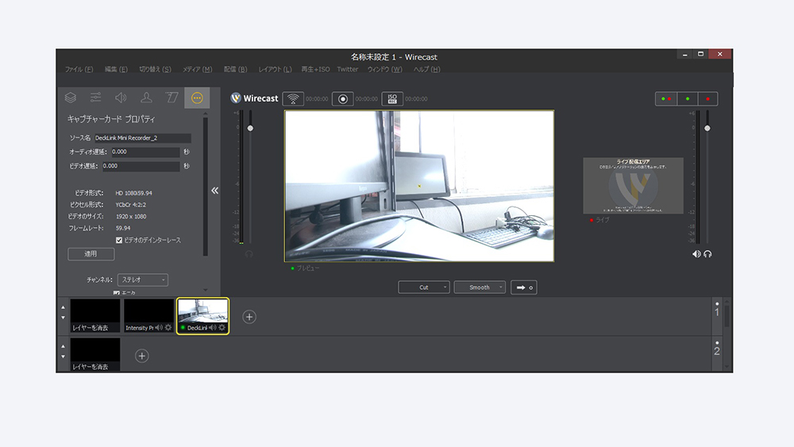The height and width of the screenshot is (447, 794).
Task: Mute the live output speaker icon
Action: click(697, 254)
